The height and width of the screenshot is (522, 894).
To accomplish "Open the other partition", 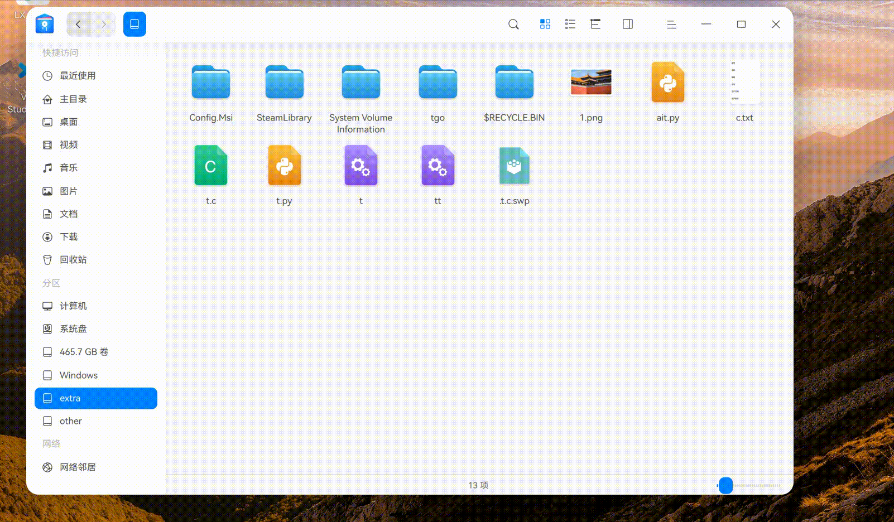I will click(x=96, y=421).
